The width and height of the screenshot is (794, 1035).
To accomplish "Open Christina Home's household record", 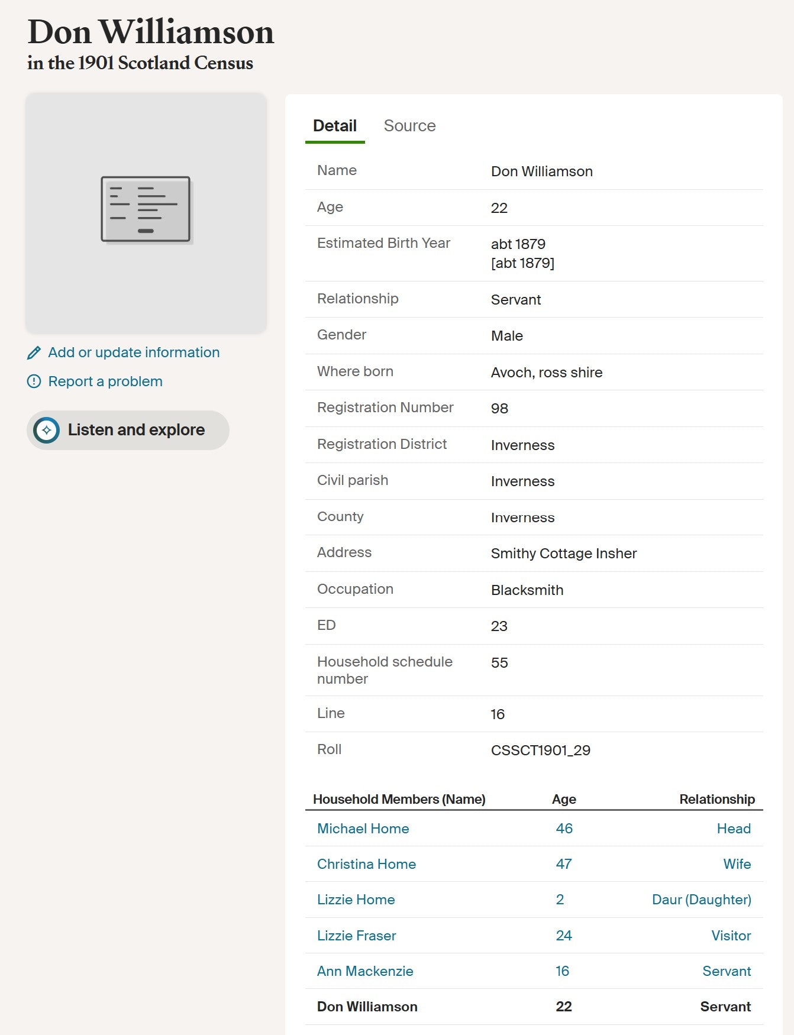I will 366,864.
